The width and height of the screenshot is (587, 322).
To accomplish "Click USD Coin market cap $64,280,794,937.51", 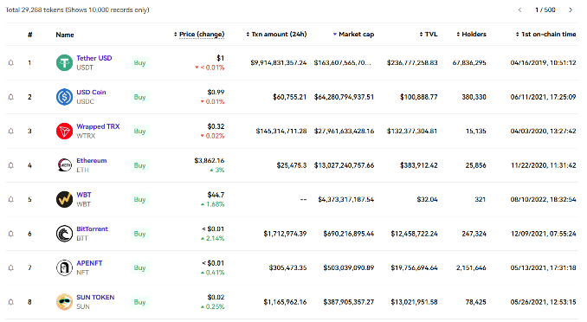I will pos(344,97).
